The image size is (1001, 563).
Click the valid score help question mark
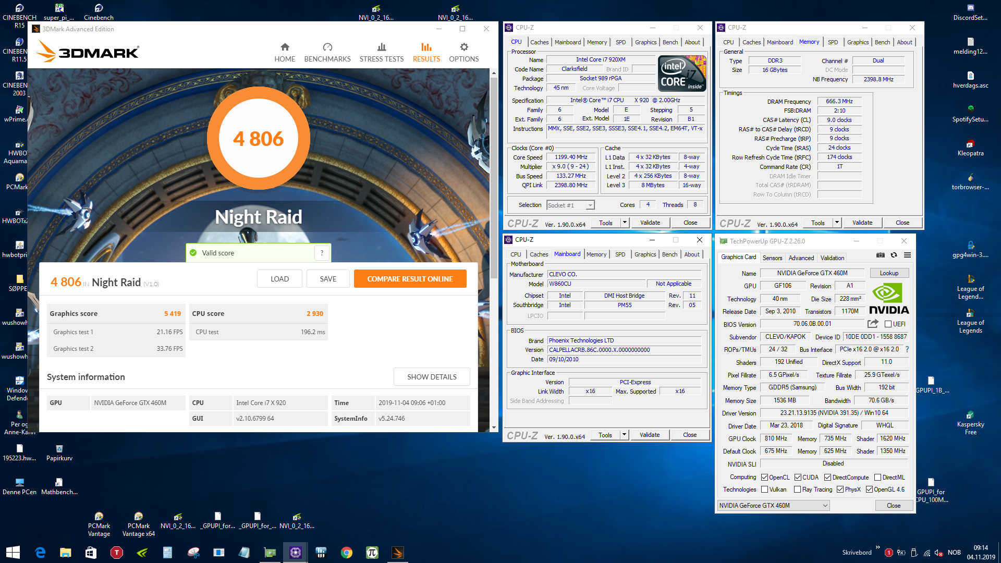click(x=322, y=253)
